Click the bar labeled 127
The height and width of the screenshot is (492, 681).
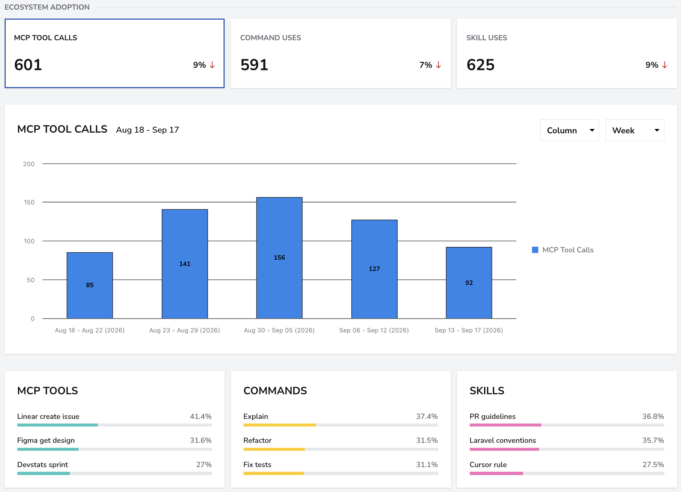point(375,269)
